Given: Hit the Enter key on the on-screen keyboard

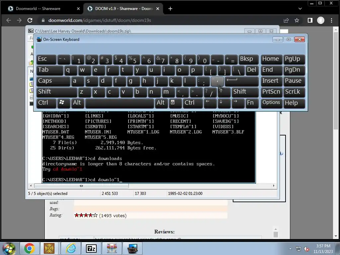Looking at the screenshot, I should (x=242, y=81).
